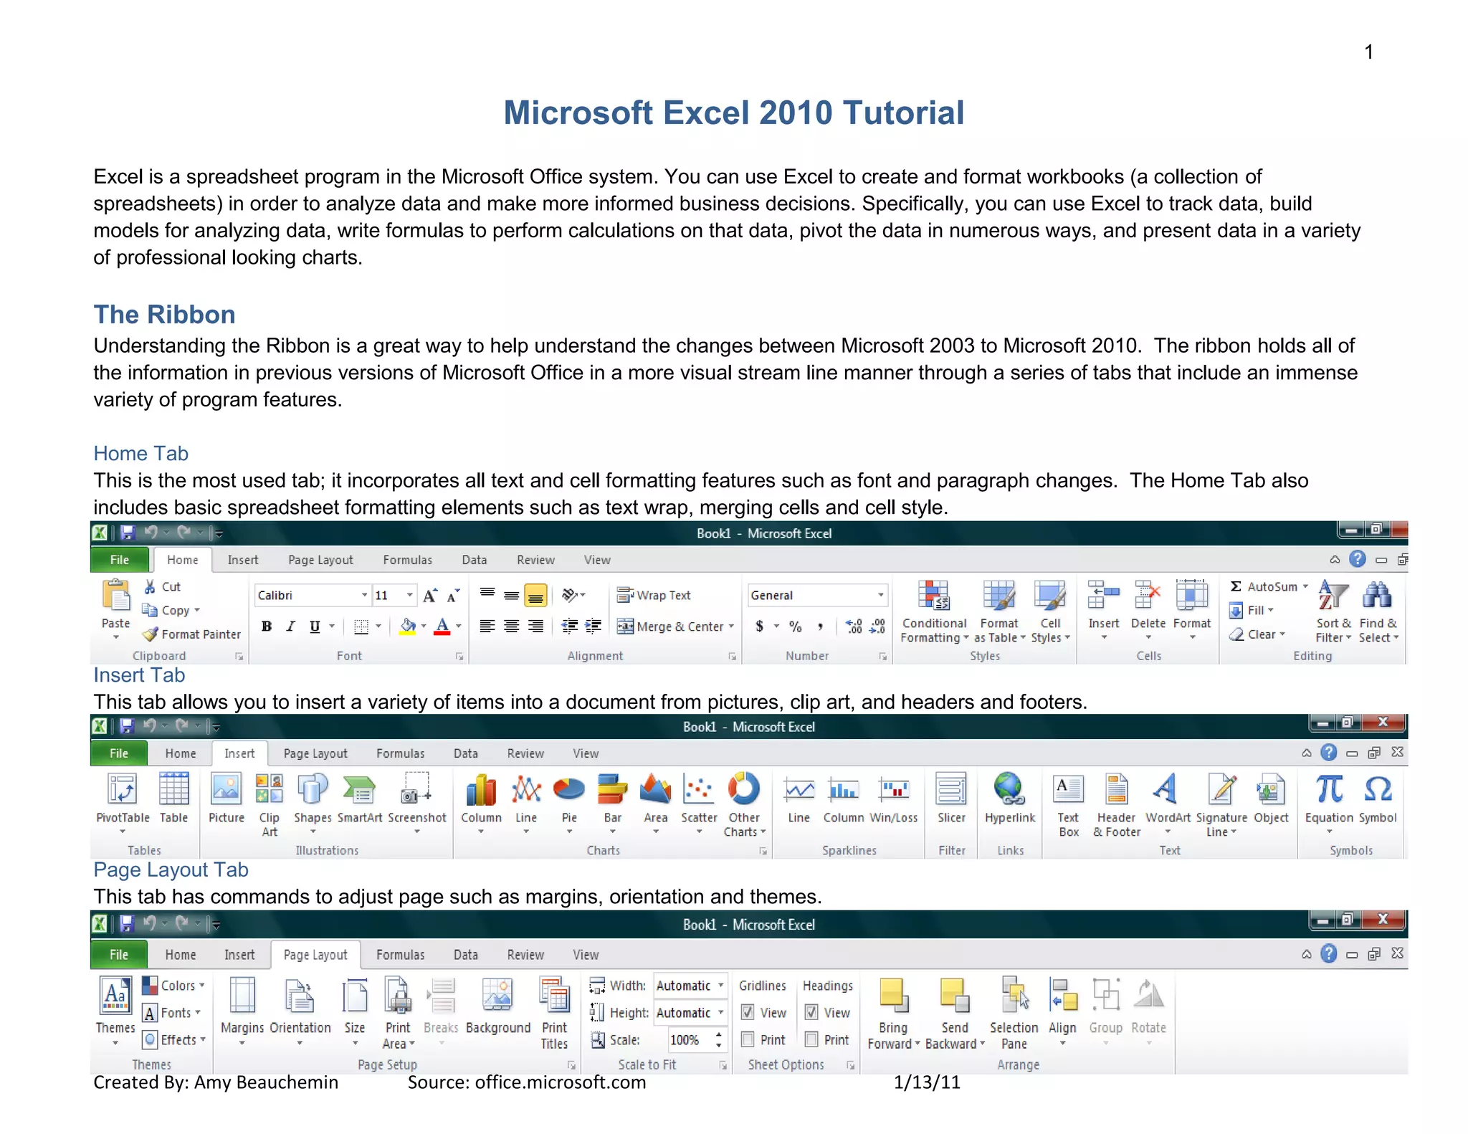1468x1134 pixels.
Task: Click the Merge & Center button
Action: [x=672, y=626]
